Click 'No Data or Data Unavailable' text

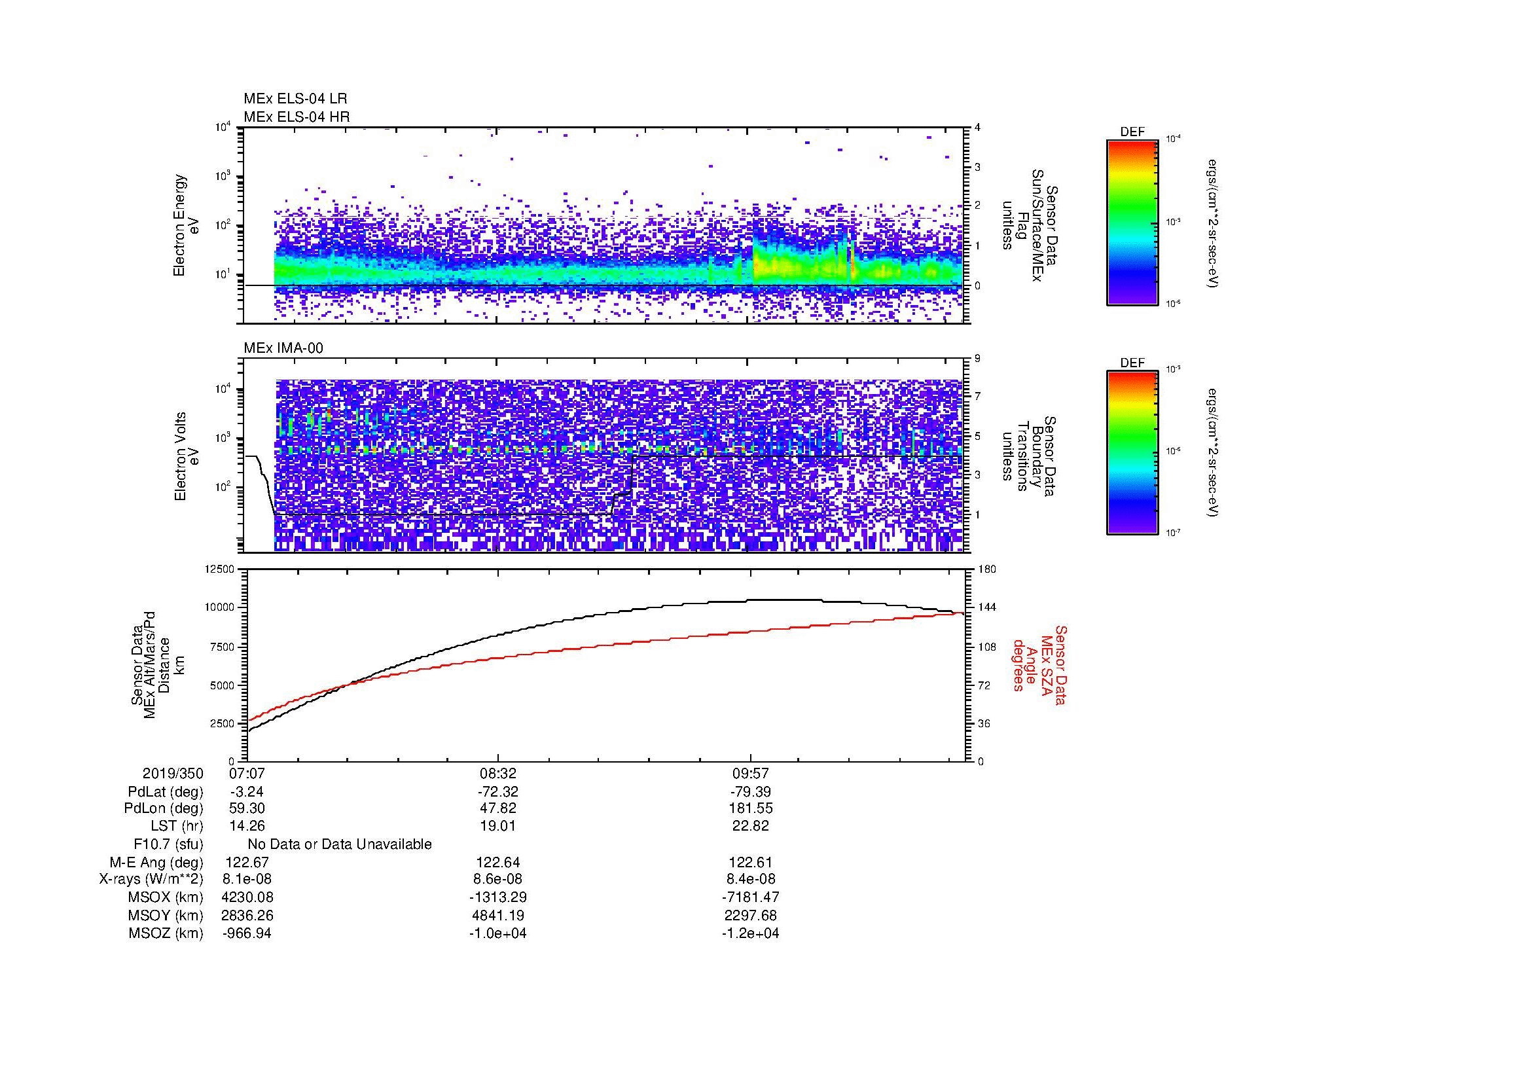340,844
